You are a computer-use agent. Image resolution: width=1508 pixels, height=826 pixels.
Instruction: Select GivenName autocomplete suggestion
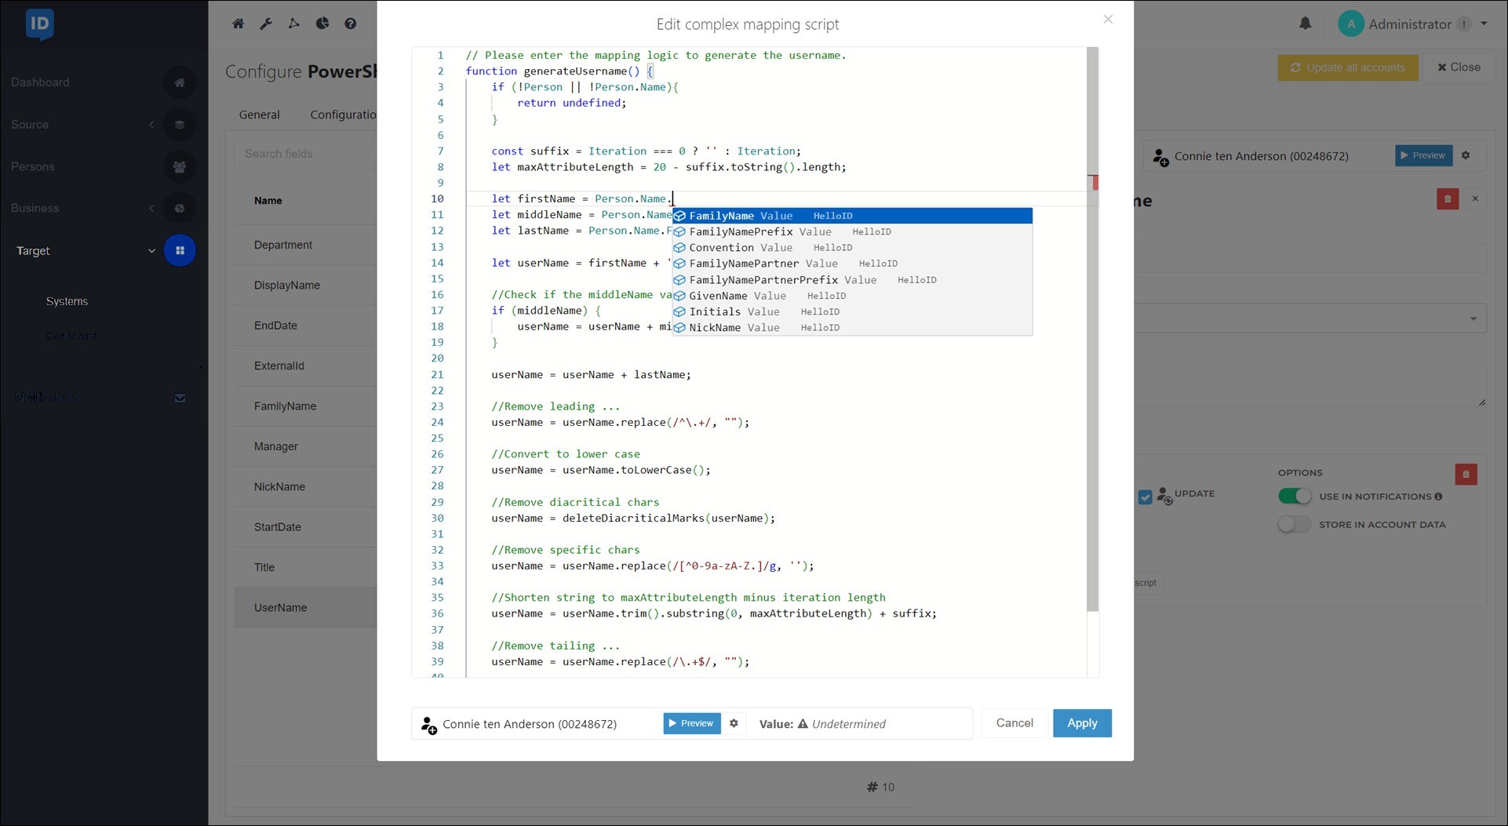852,296
